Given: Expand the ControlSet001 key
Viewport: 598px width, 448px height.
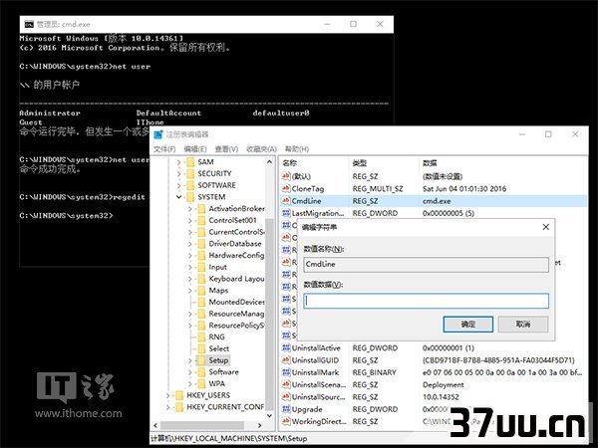Looking at the screenshot, I should click(190, 221).
